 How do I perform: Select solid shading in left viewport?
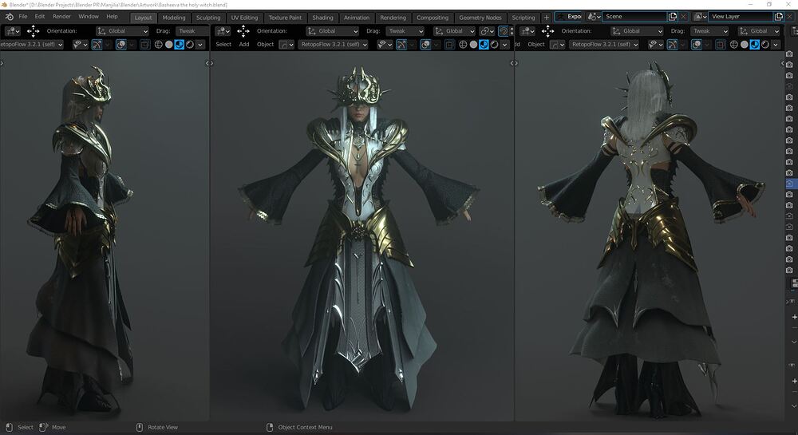[169, 44]
